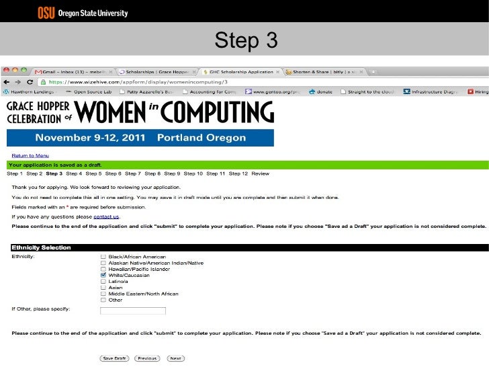Go to Step 1 of application
This screenshot has width=489, height=367.
15,173
